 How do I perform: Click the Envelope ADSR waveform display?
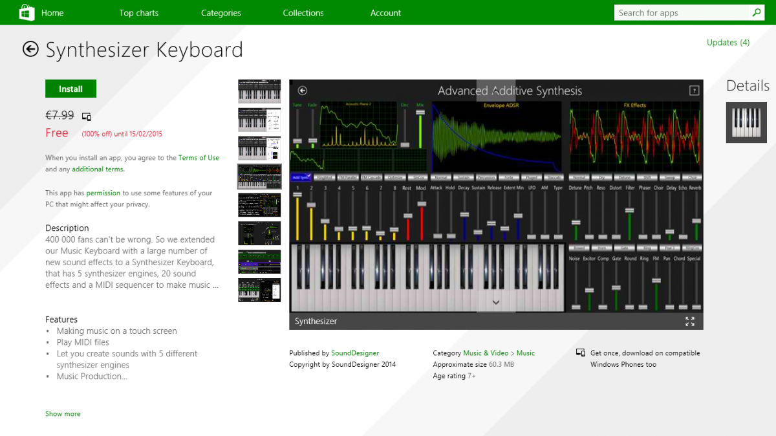[497, 136]
